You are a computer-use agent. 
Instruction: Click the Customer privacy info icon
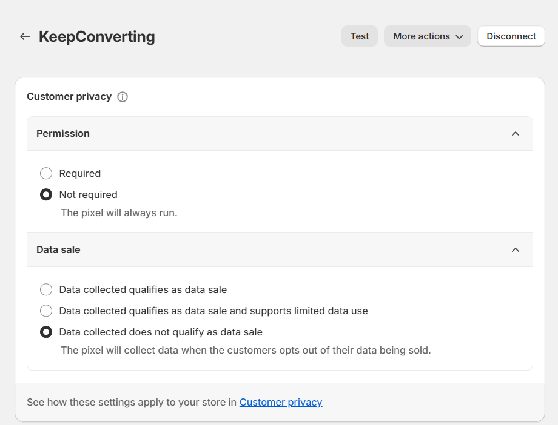point(123,97)
